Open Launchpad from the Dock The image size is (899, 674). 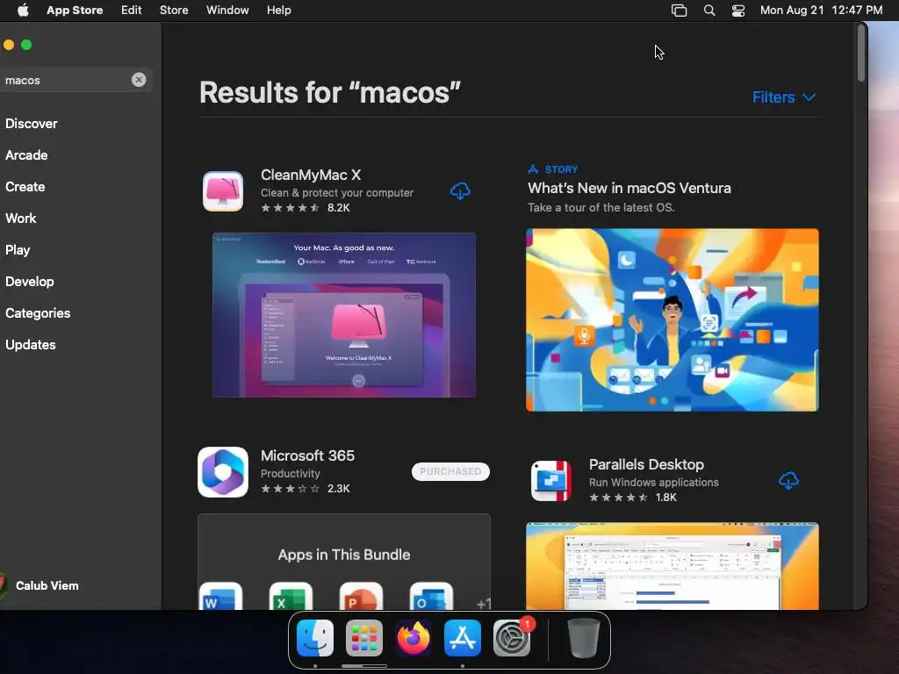(x=364, y=638)
